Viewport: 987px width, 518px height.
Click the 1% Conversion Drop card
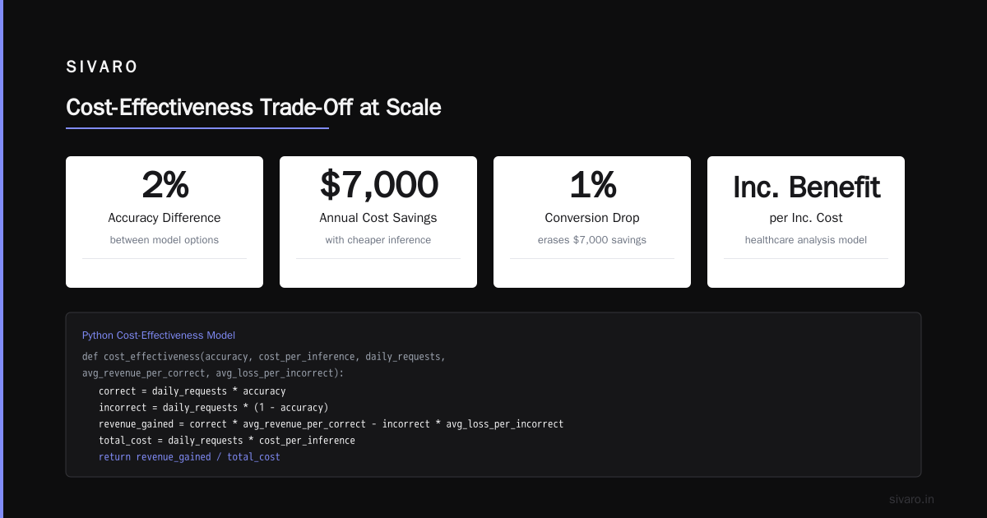[x=592, y=222]
